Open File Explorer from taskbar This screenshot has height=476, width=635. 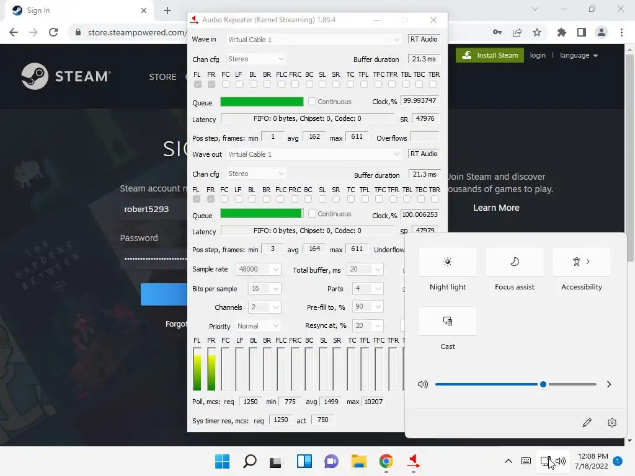(x=359, y=461)
